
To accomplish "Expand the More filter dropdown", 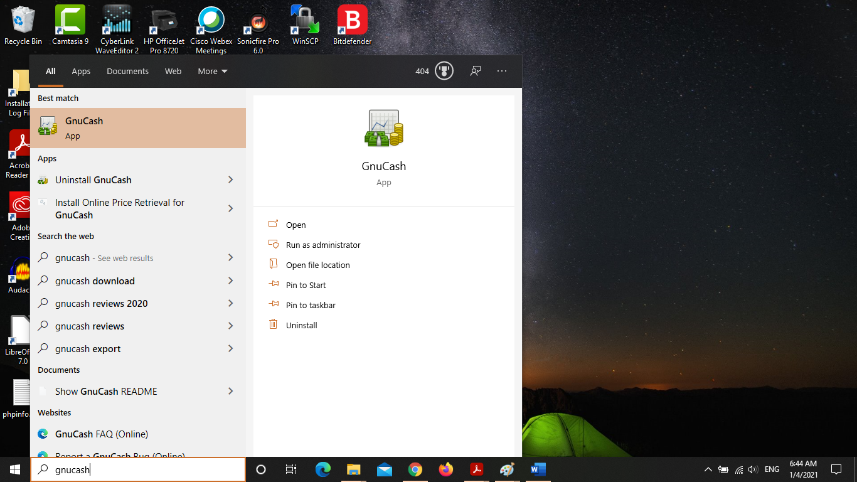I will coord(212,71).
